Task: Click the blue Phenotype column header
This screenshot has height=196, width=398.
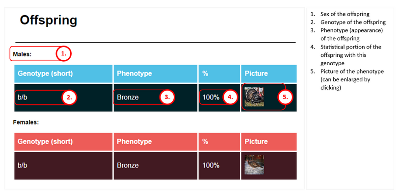Action: coord(156,73)
